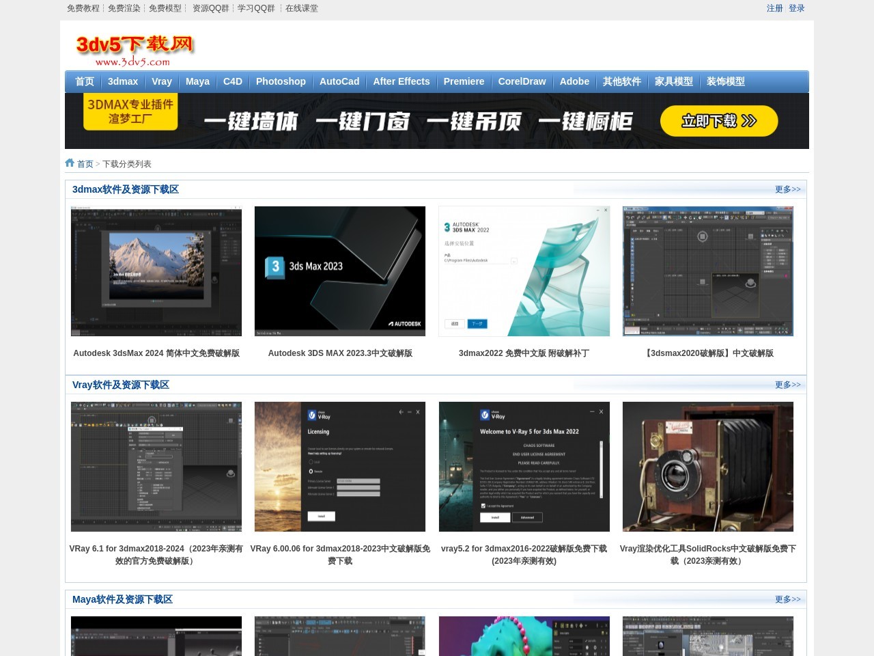
Task: Open Vray渲染优化工具SolidRocks link
Action: click(708, 555)
